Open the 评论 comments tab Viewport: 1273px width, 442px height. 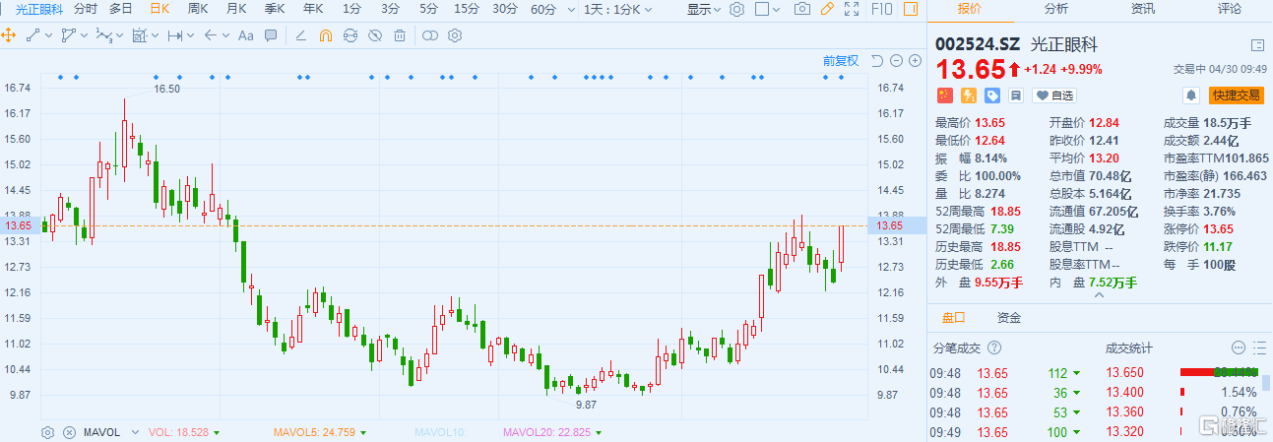(x=1229, y=8)
